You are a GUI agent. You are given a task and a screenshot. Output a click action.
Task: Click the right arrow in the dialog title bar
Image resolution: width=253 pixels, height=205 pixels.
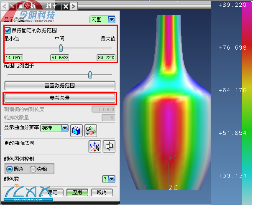coord(74,6)
